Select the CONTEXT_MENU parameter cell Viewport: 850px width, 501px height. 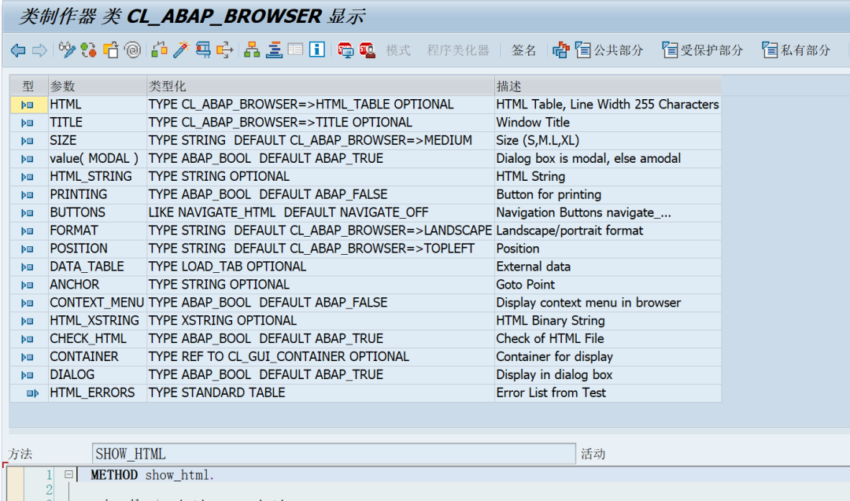[97, 303]
